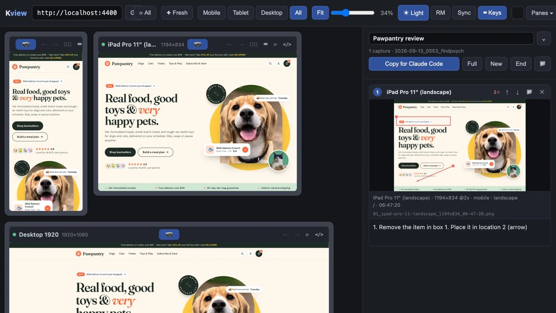Expand the session list chevron
This screenshot has width=556, height=313.
[x=544, y=38]
